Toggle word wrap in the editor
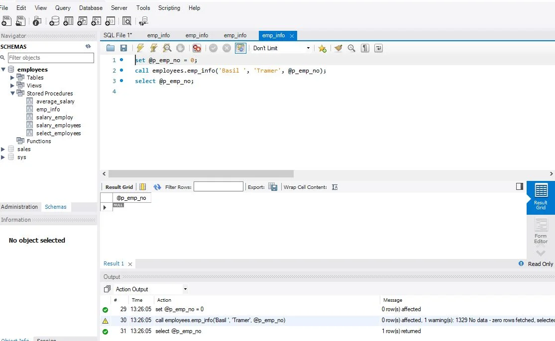 379,48
